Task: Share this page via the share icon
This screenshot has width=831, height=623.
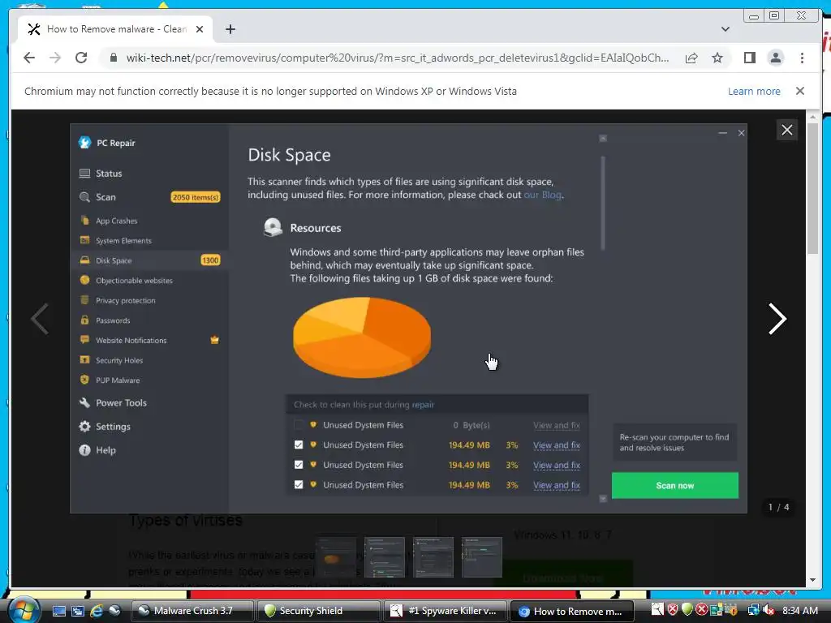Action: (691, 58)
